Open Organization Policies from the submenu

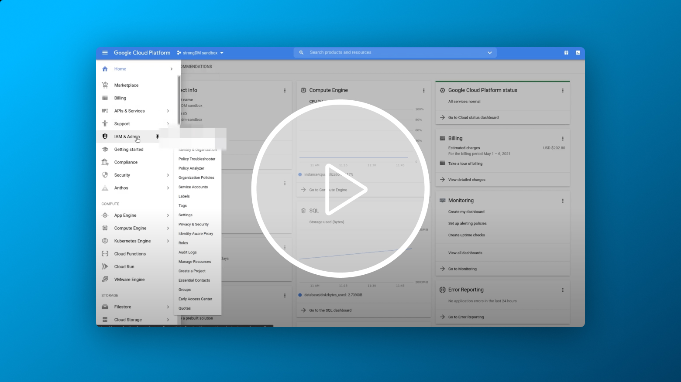pos(196,177)
